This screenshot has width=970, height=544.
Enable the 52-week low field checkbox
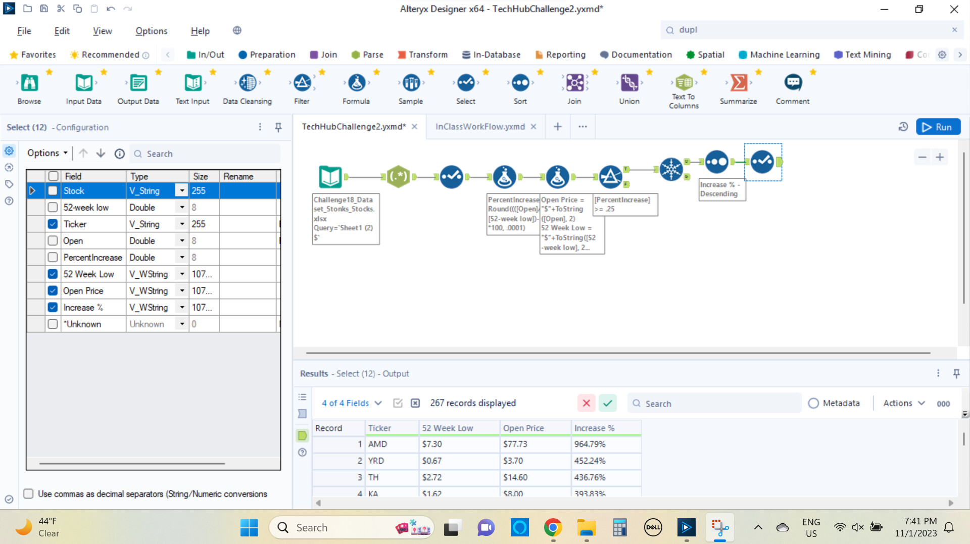point(53,208)
